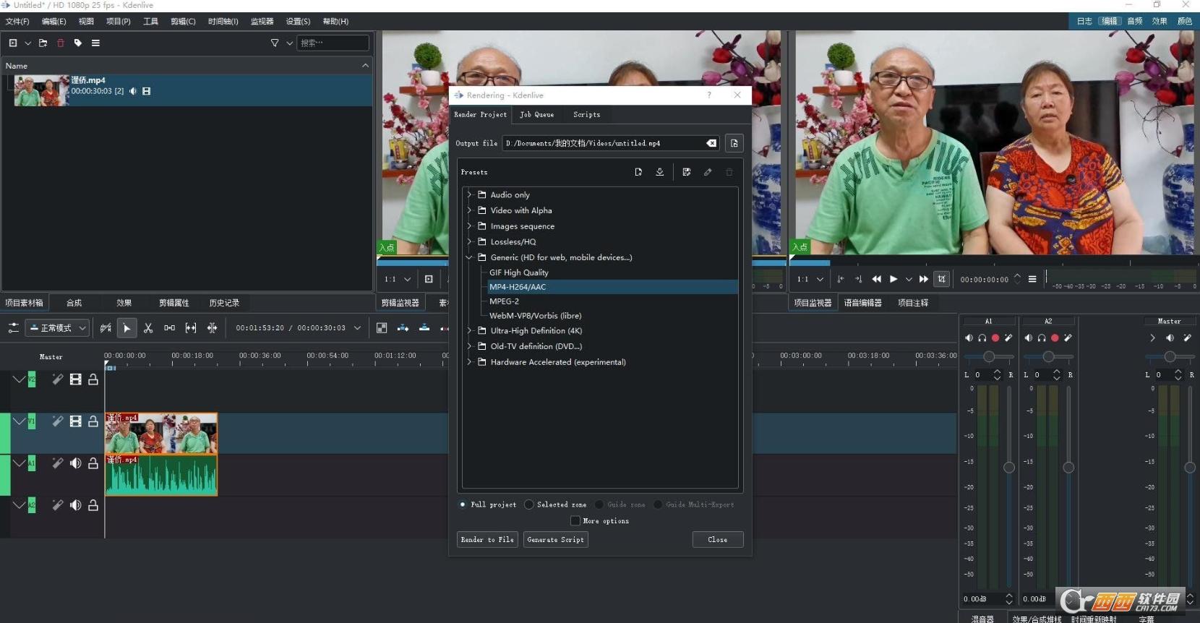This screenshot has width=1200, height=623.
Task: Activate the selection arrow tool in timeline toolbar
Action: 127,328
